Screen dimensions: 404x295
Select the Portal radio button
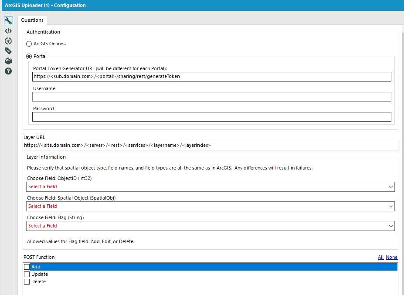29,56
